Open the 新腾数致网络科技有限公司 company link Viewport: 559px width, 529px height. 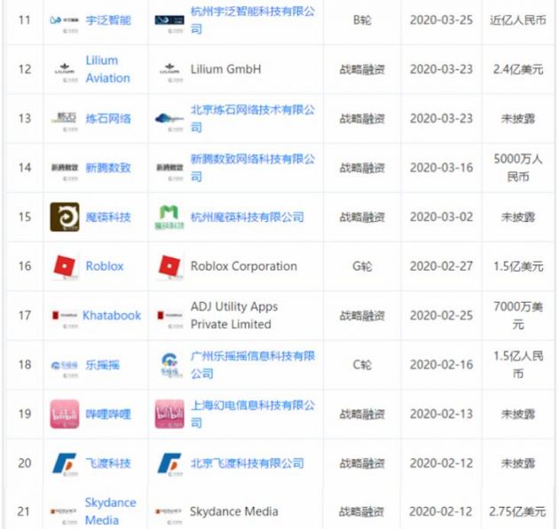[252, 168]
